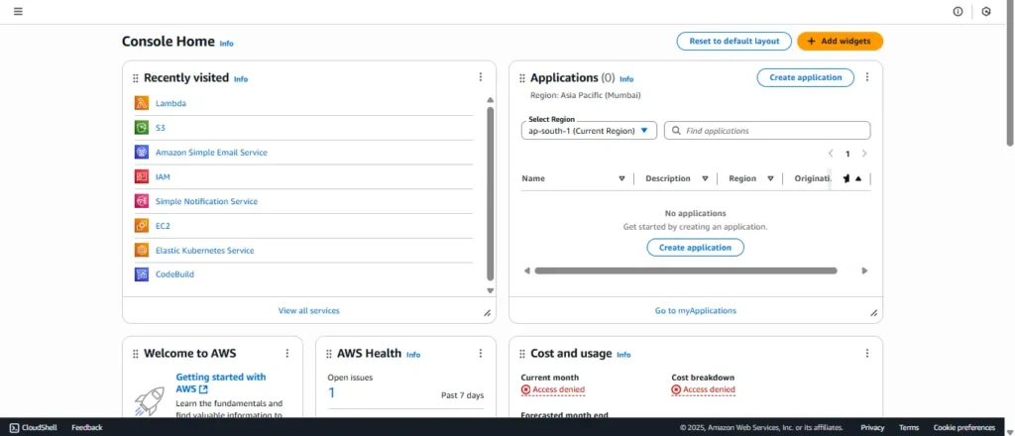
Task: Click Create application in Applications header
Action: [x=805, y=77]
